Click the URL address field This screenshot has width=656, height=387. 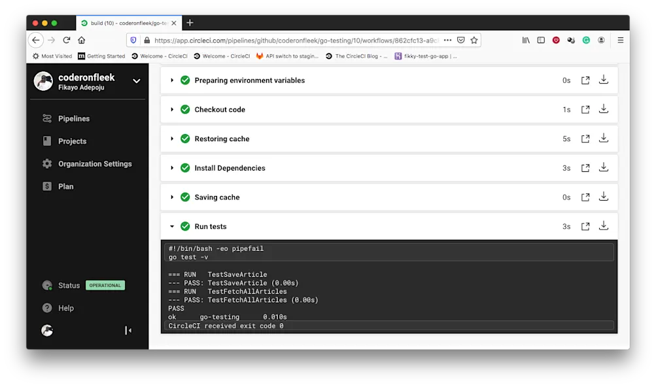(296, 40)
